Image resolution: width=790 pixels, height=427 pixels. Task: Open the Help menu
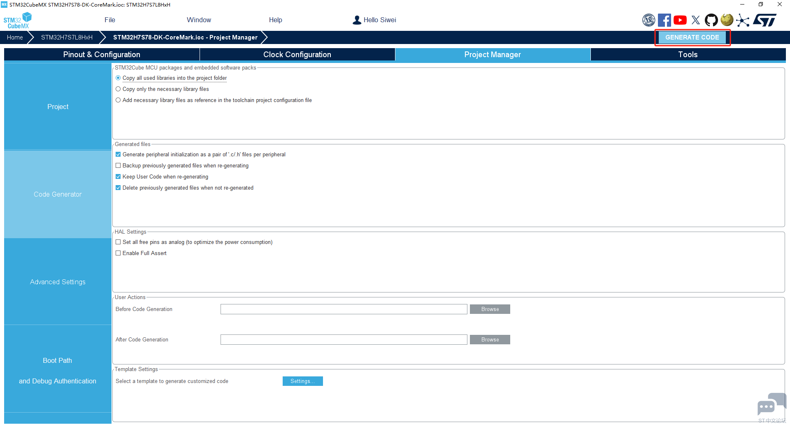pos(276,20)
